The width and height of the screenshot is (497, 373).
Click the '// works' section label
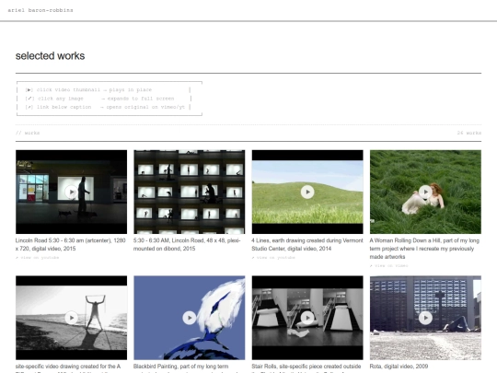[x=28, y=133]
